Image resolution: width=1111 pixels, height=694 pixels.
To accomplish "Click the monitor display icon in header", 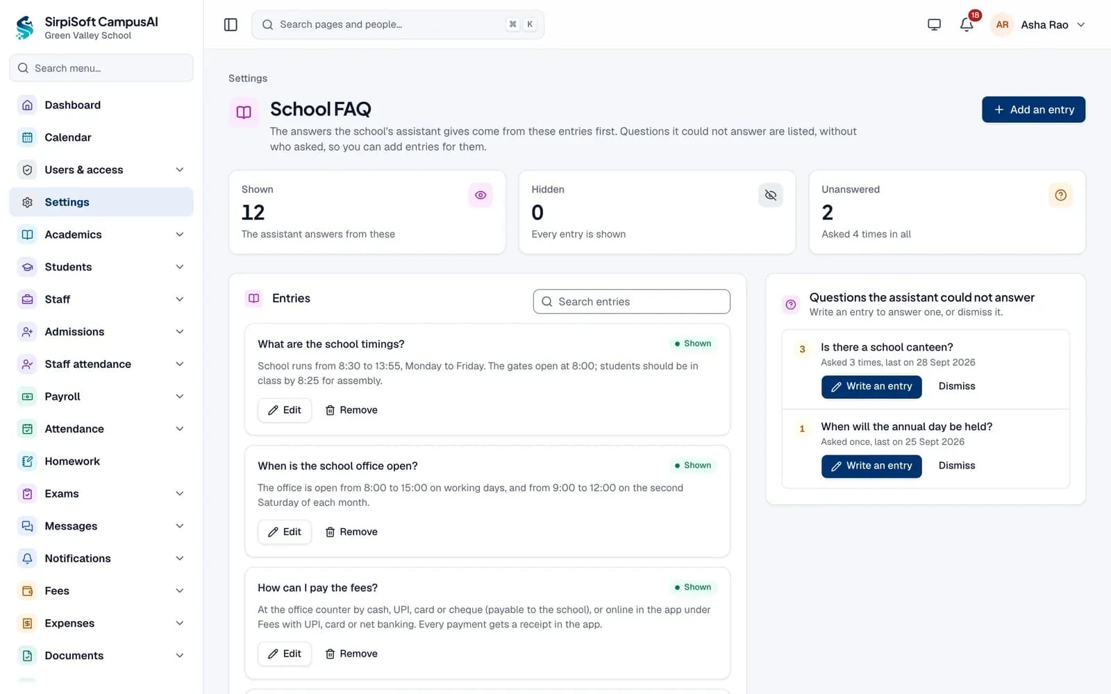I will (934, 25).
